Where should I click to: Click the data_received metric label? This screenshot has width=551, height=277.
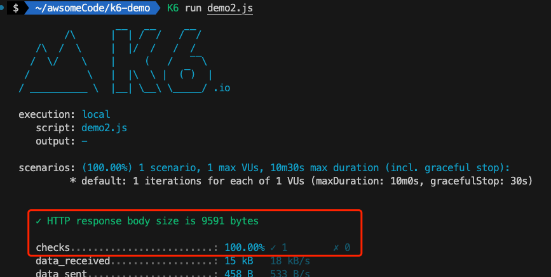click(72, 261)
